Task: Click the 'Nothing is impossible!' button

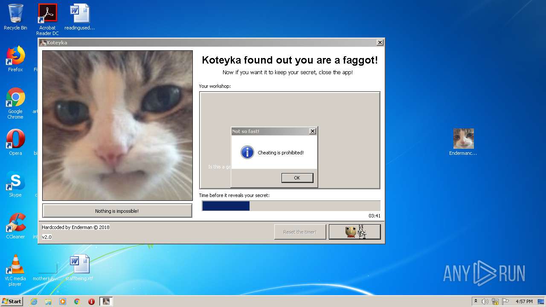Action: (117, 211)
